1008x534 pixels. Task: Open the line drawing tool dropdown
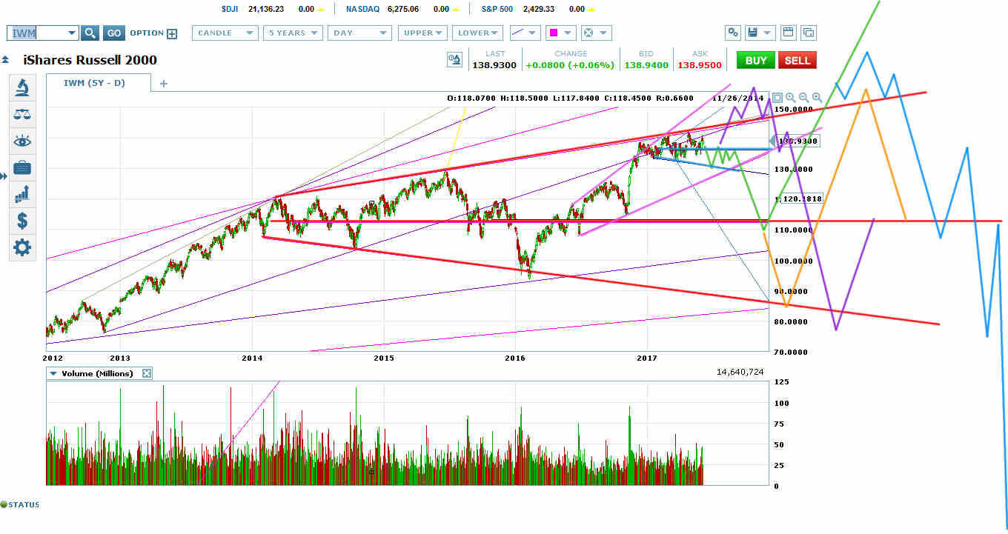(x=524, y=33)
